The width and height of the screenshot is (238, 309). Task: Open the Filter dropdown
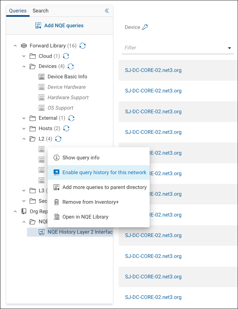coord(229,48)
